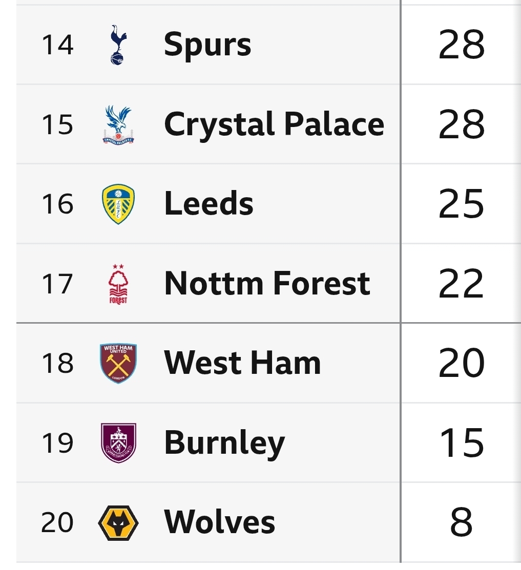Click the Burnley club crest
Image resolution: width=521 pixels, height=570 pixels.
118,443
